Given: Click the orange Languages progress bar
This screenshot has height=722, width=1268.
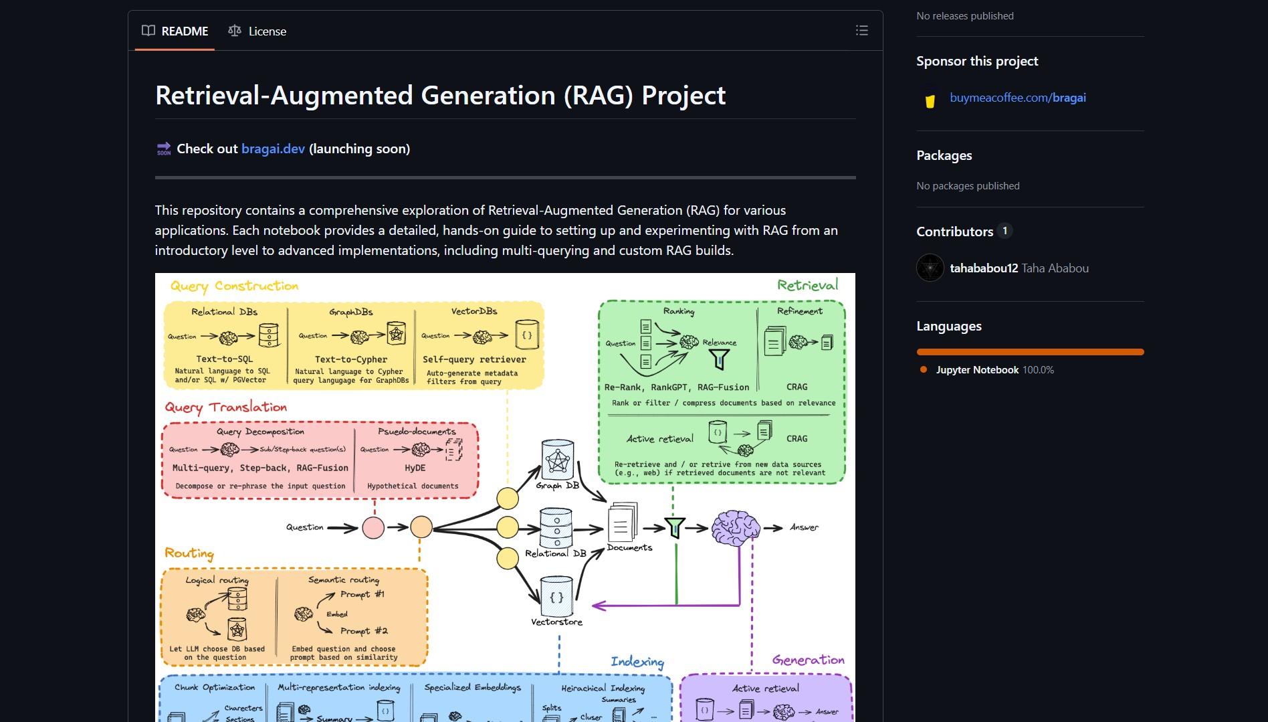Looking at the screenshot, I should click(1030, 352).
